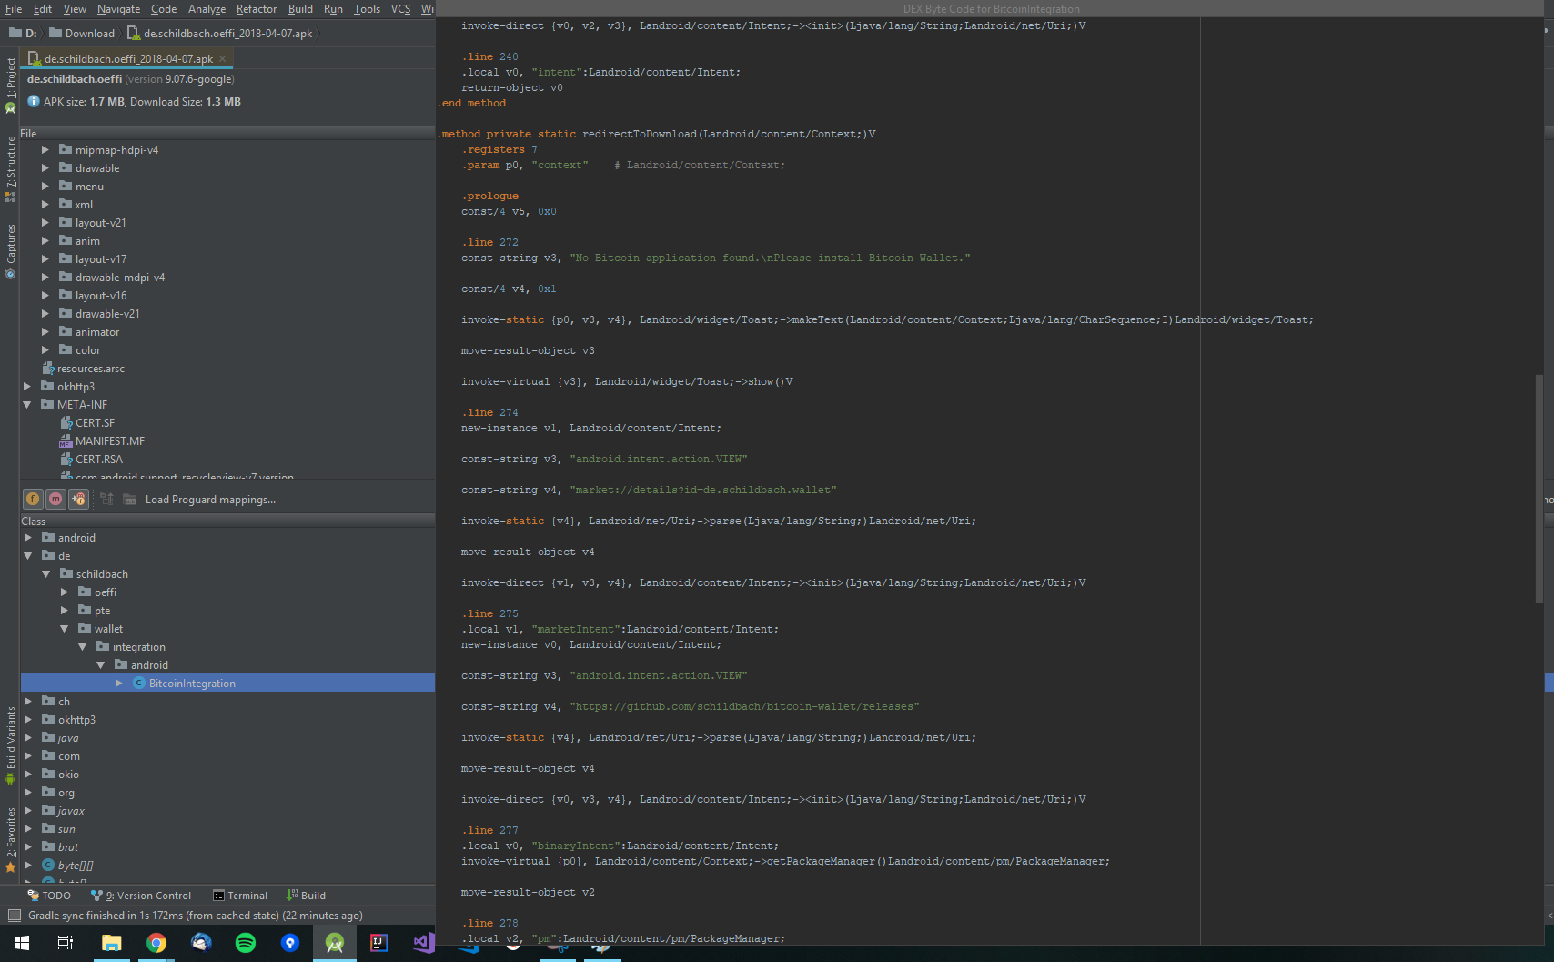The image size is (1554, 962).
Task: Select the resources.arsc file
Action: pyautogui.click(x=84, y=369)
